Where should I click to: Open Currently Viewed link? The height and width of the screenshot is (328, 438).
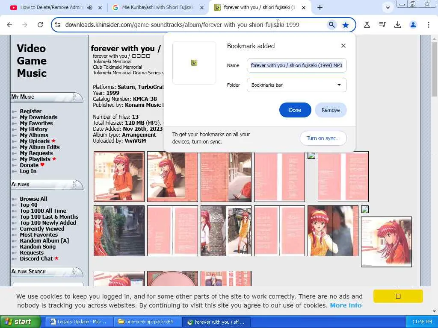(42, 229)
